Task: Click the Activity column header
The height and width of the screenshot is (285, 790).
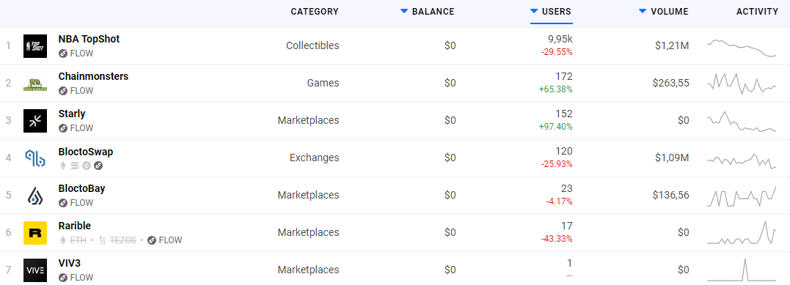Action: tap(757, 12)
